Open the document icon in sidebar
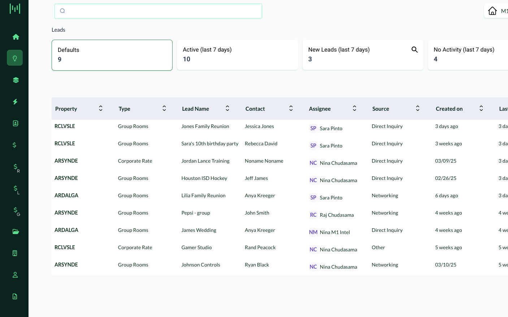508x317 pixels. [x=15, y=296]
